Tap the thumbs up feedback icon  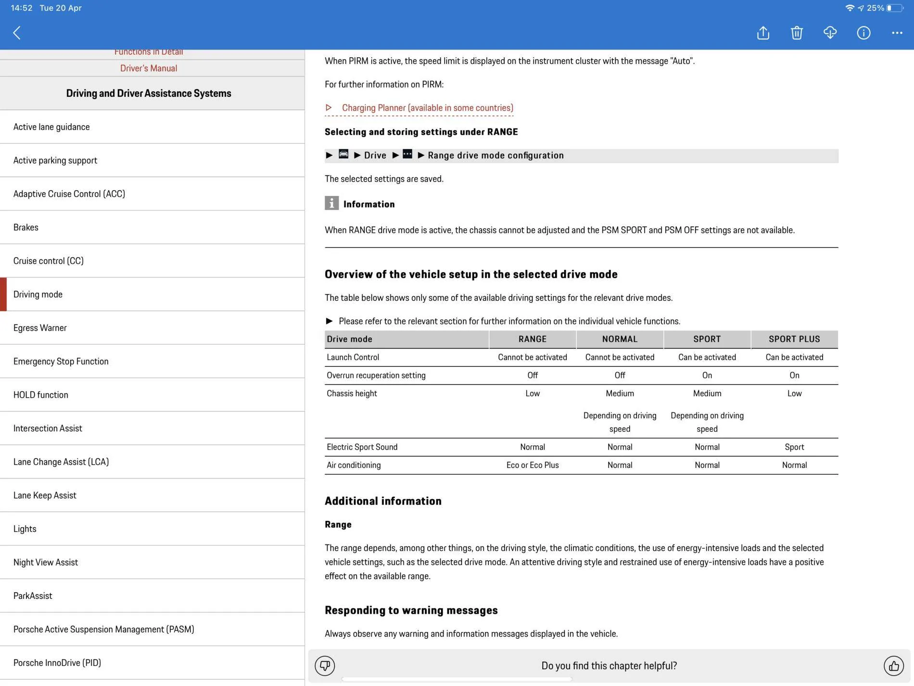(893, 666)
